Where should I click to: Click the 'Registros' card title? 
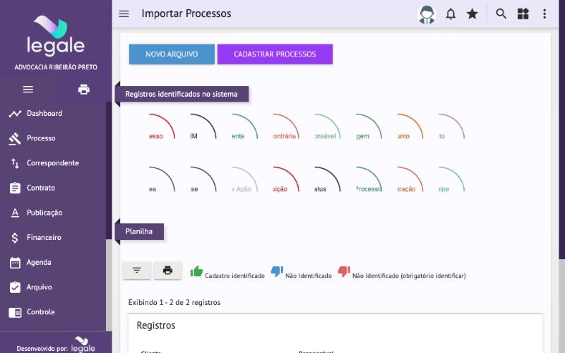click(x=156, y=325)
